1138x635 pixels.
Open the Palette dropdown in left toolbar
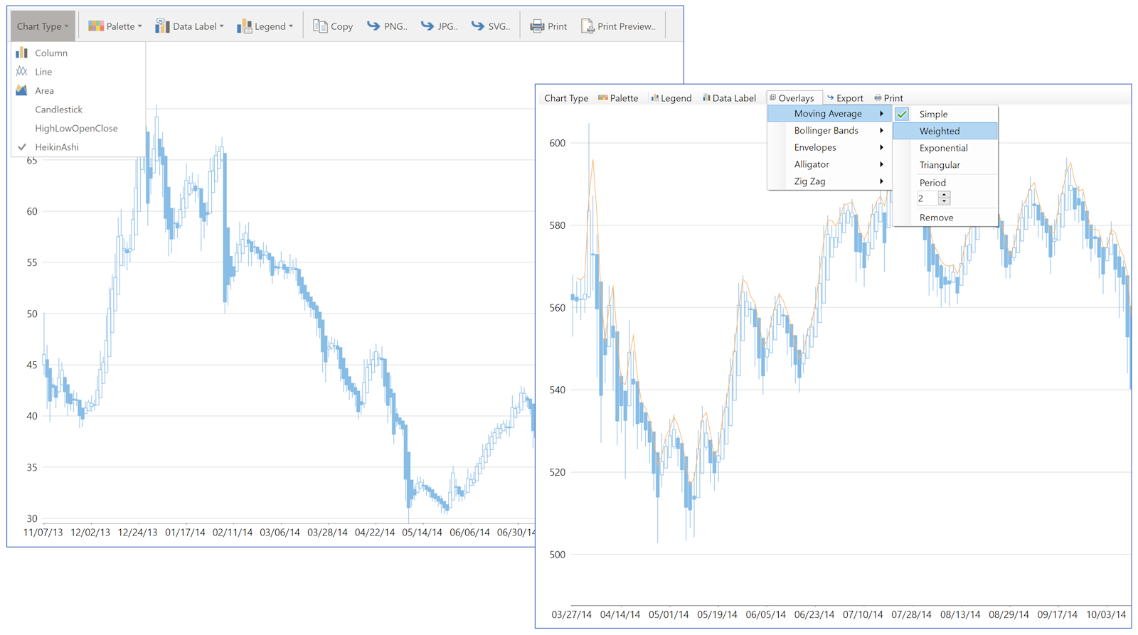(x=115, y=26)
